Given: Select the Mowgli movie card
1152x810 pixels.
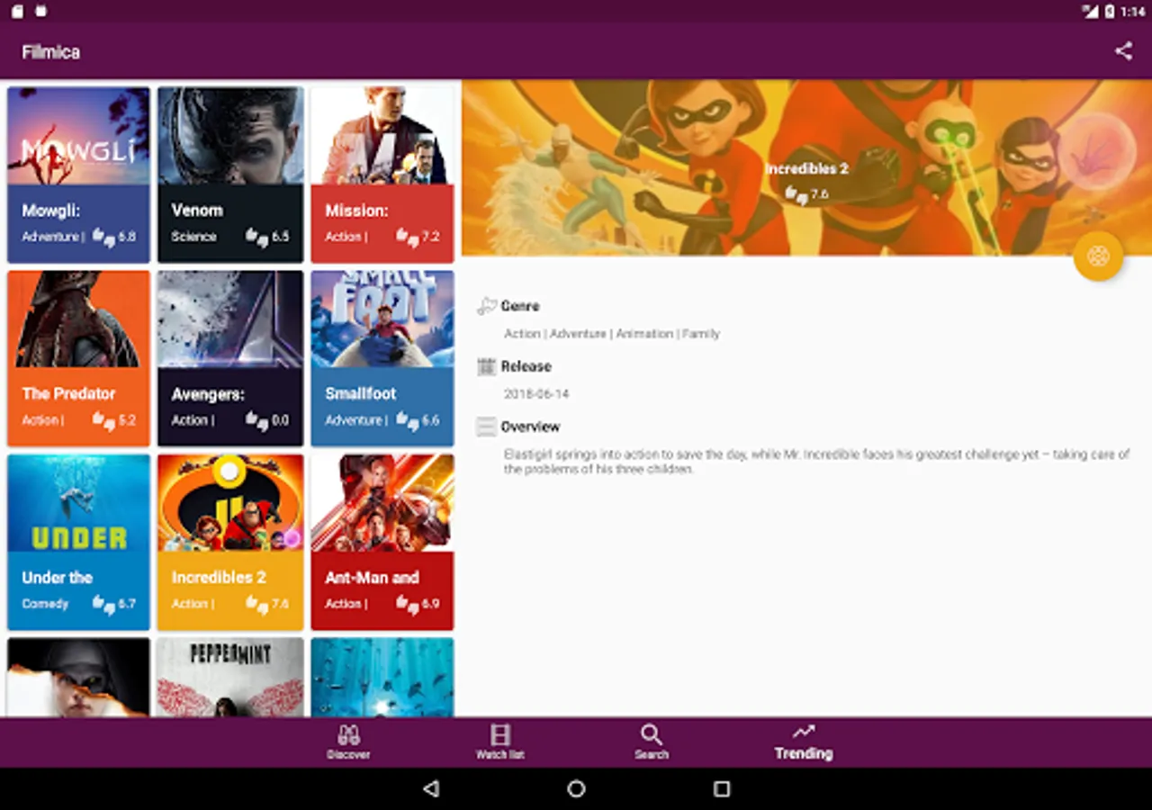Looking at the screenshot, I should point(79,175).
